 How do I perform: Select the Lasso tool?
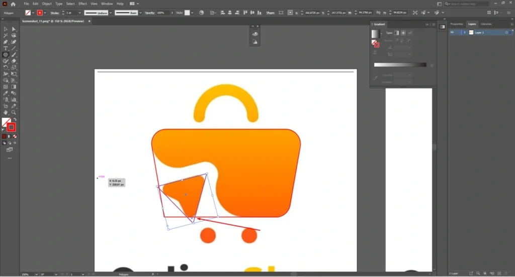14,36
